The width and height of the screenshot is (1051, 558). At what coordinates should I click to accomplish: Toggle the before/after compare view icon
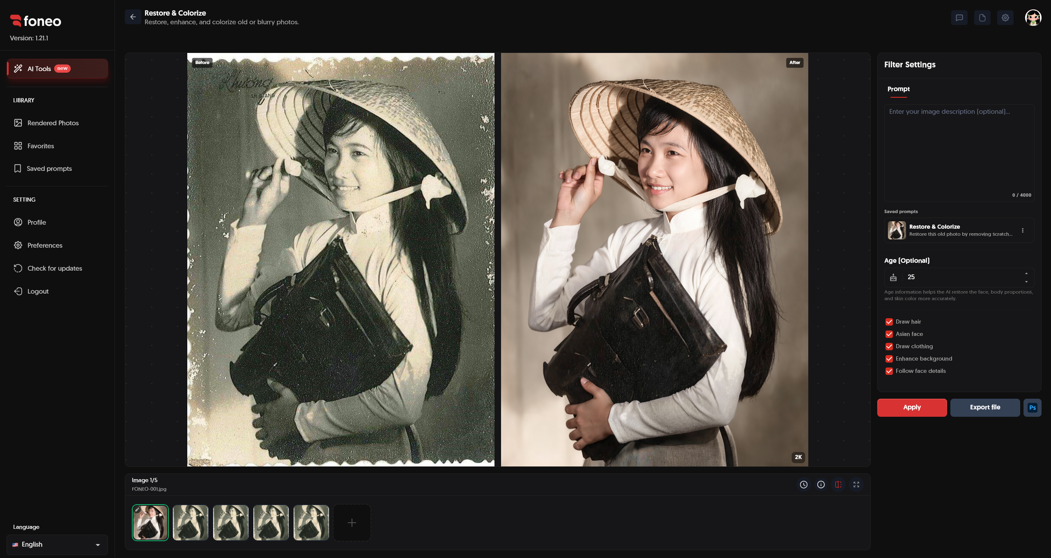(x=838, y=485)
